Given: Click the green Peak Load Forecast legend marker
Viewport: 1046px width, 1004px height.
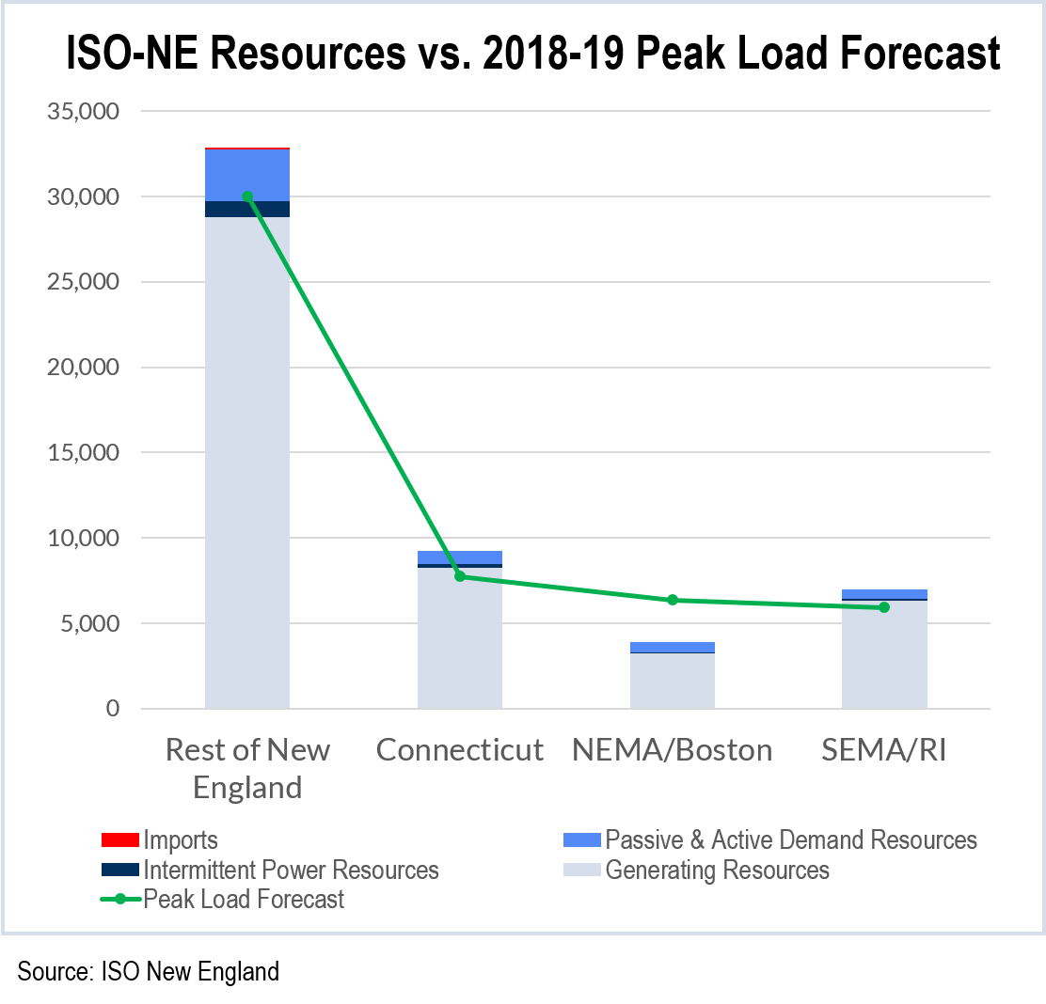Looking at the screenshot, I should pos(119,900).
